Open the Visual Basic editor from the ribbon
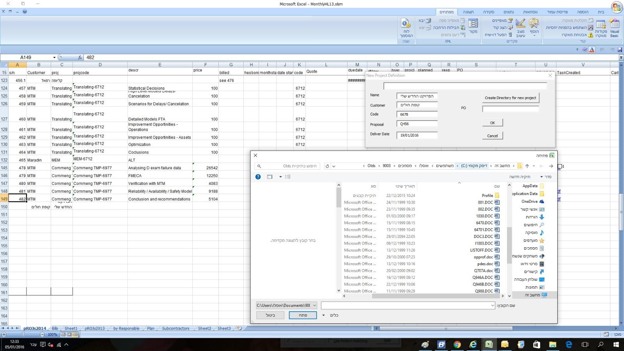This screenshot has width=624, height=351. coord(614,27)
